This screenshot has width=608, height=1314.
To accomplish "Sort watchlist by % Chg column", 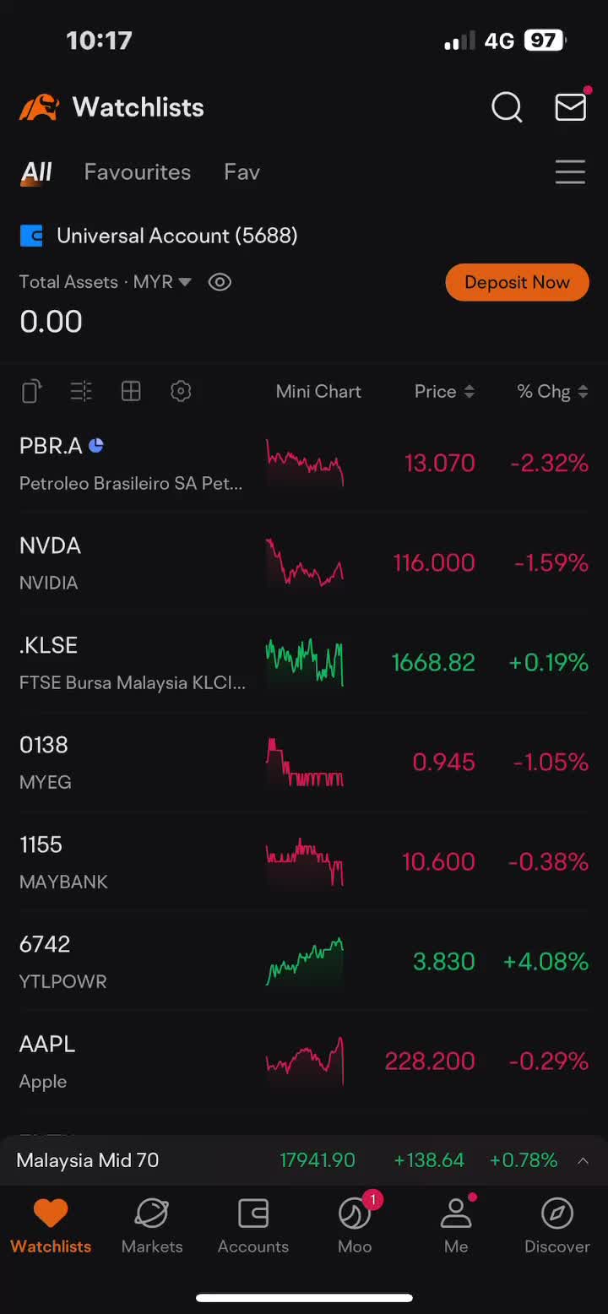I will pos(552,391).
